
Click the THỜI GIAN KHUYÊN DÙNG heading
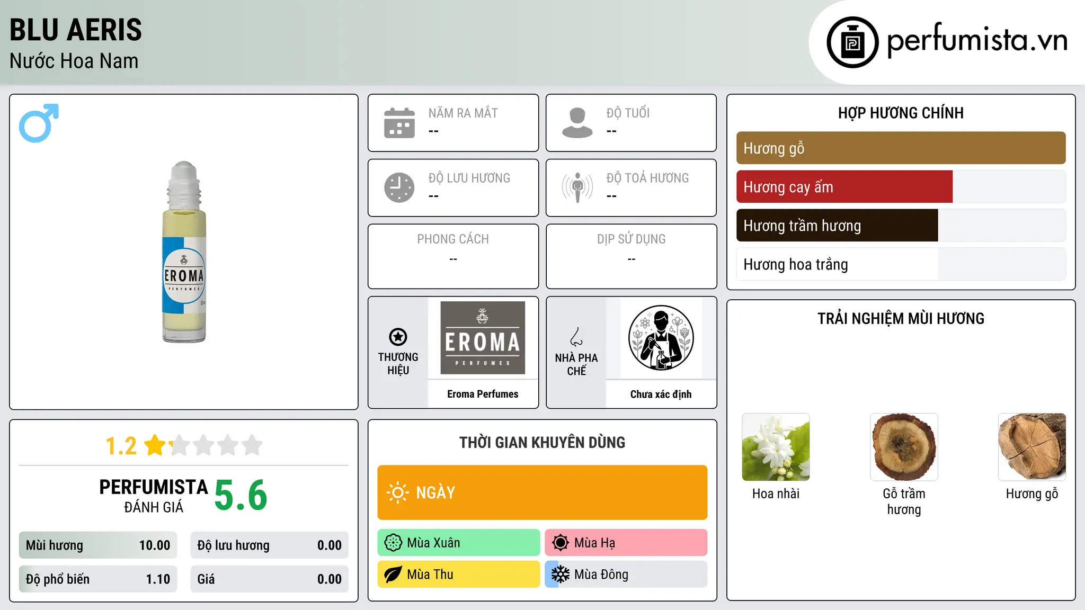click(x=542, y=443)
